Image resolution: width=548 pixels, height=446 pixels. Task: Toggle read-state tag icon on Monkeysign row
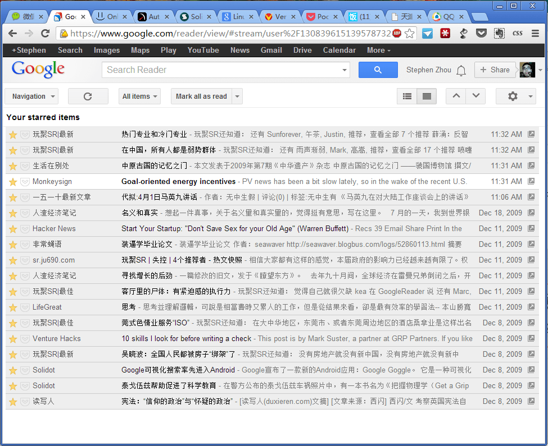tap(25, 182)
